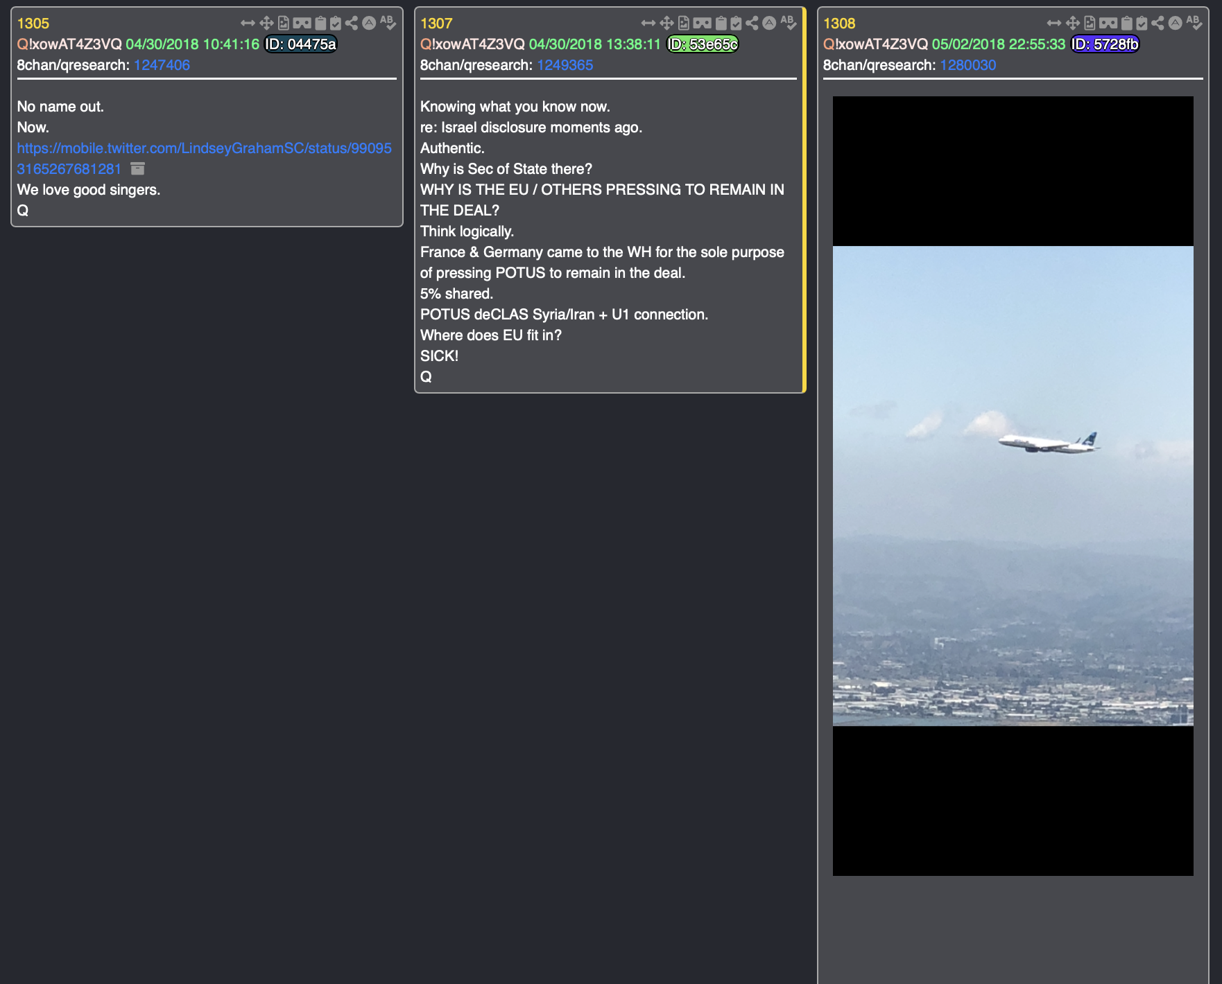
Task: Open the LindseyGrahamSC Twitter status link
Action: tap(204, 158)
